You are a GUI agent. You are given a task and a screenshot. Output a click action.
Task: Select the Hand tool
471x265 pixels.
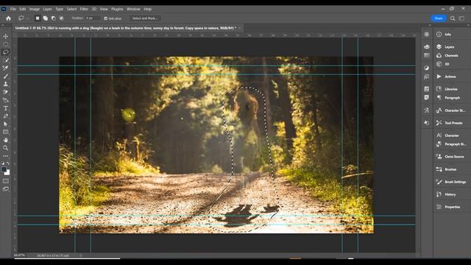pos(6,140)
